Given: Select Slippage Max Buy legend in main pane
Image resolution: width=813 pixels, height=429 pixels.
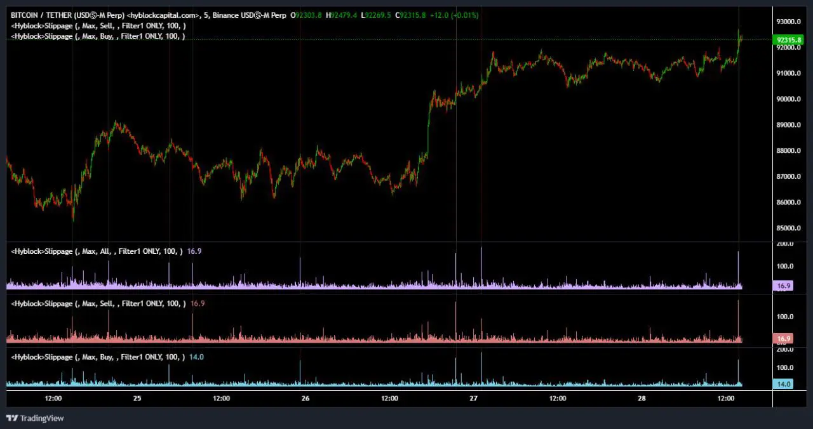Looking at the screenshot, I should (98, 36).
